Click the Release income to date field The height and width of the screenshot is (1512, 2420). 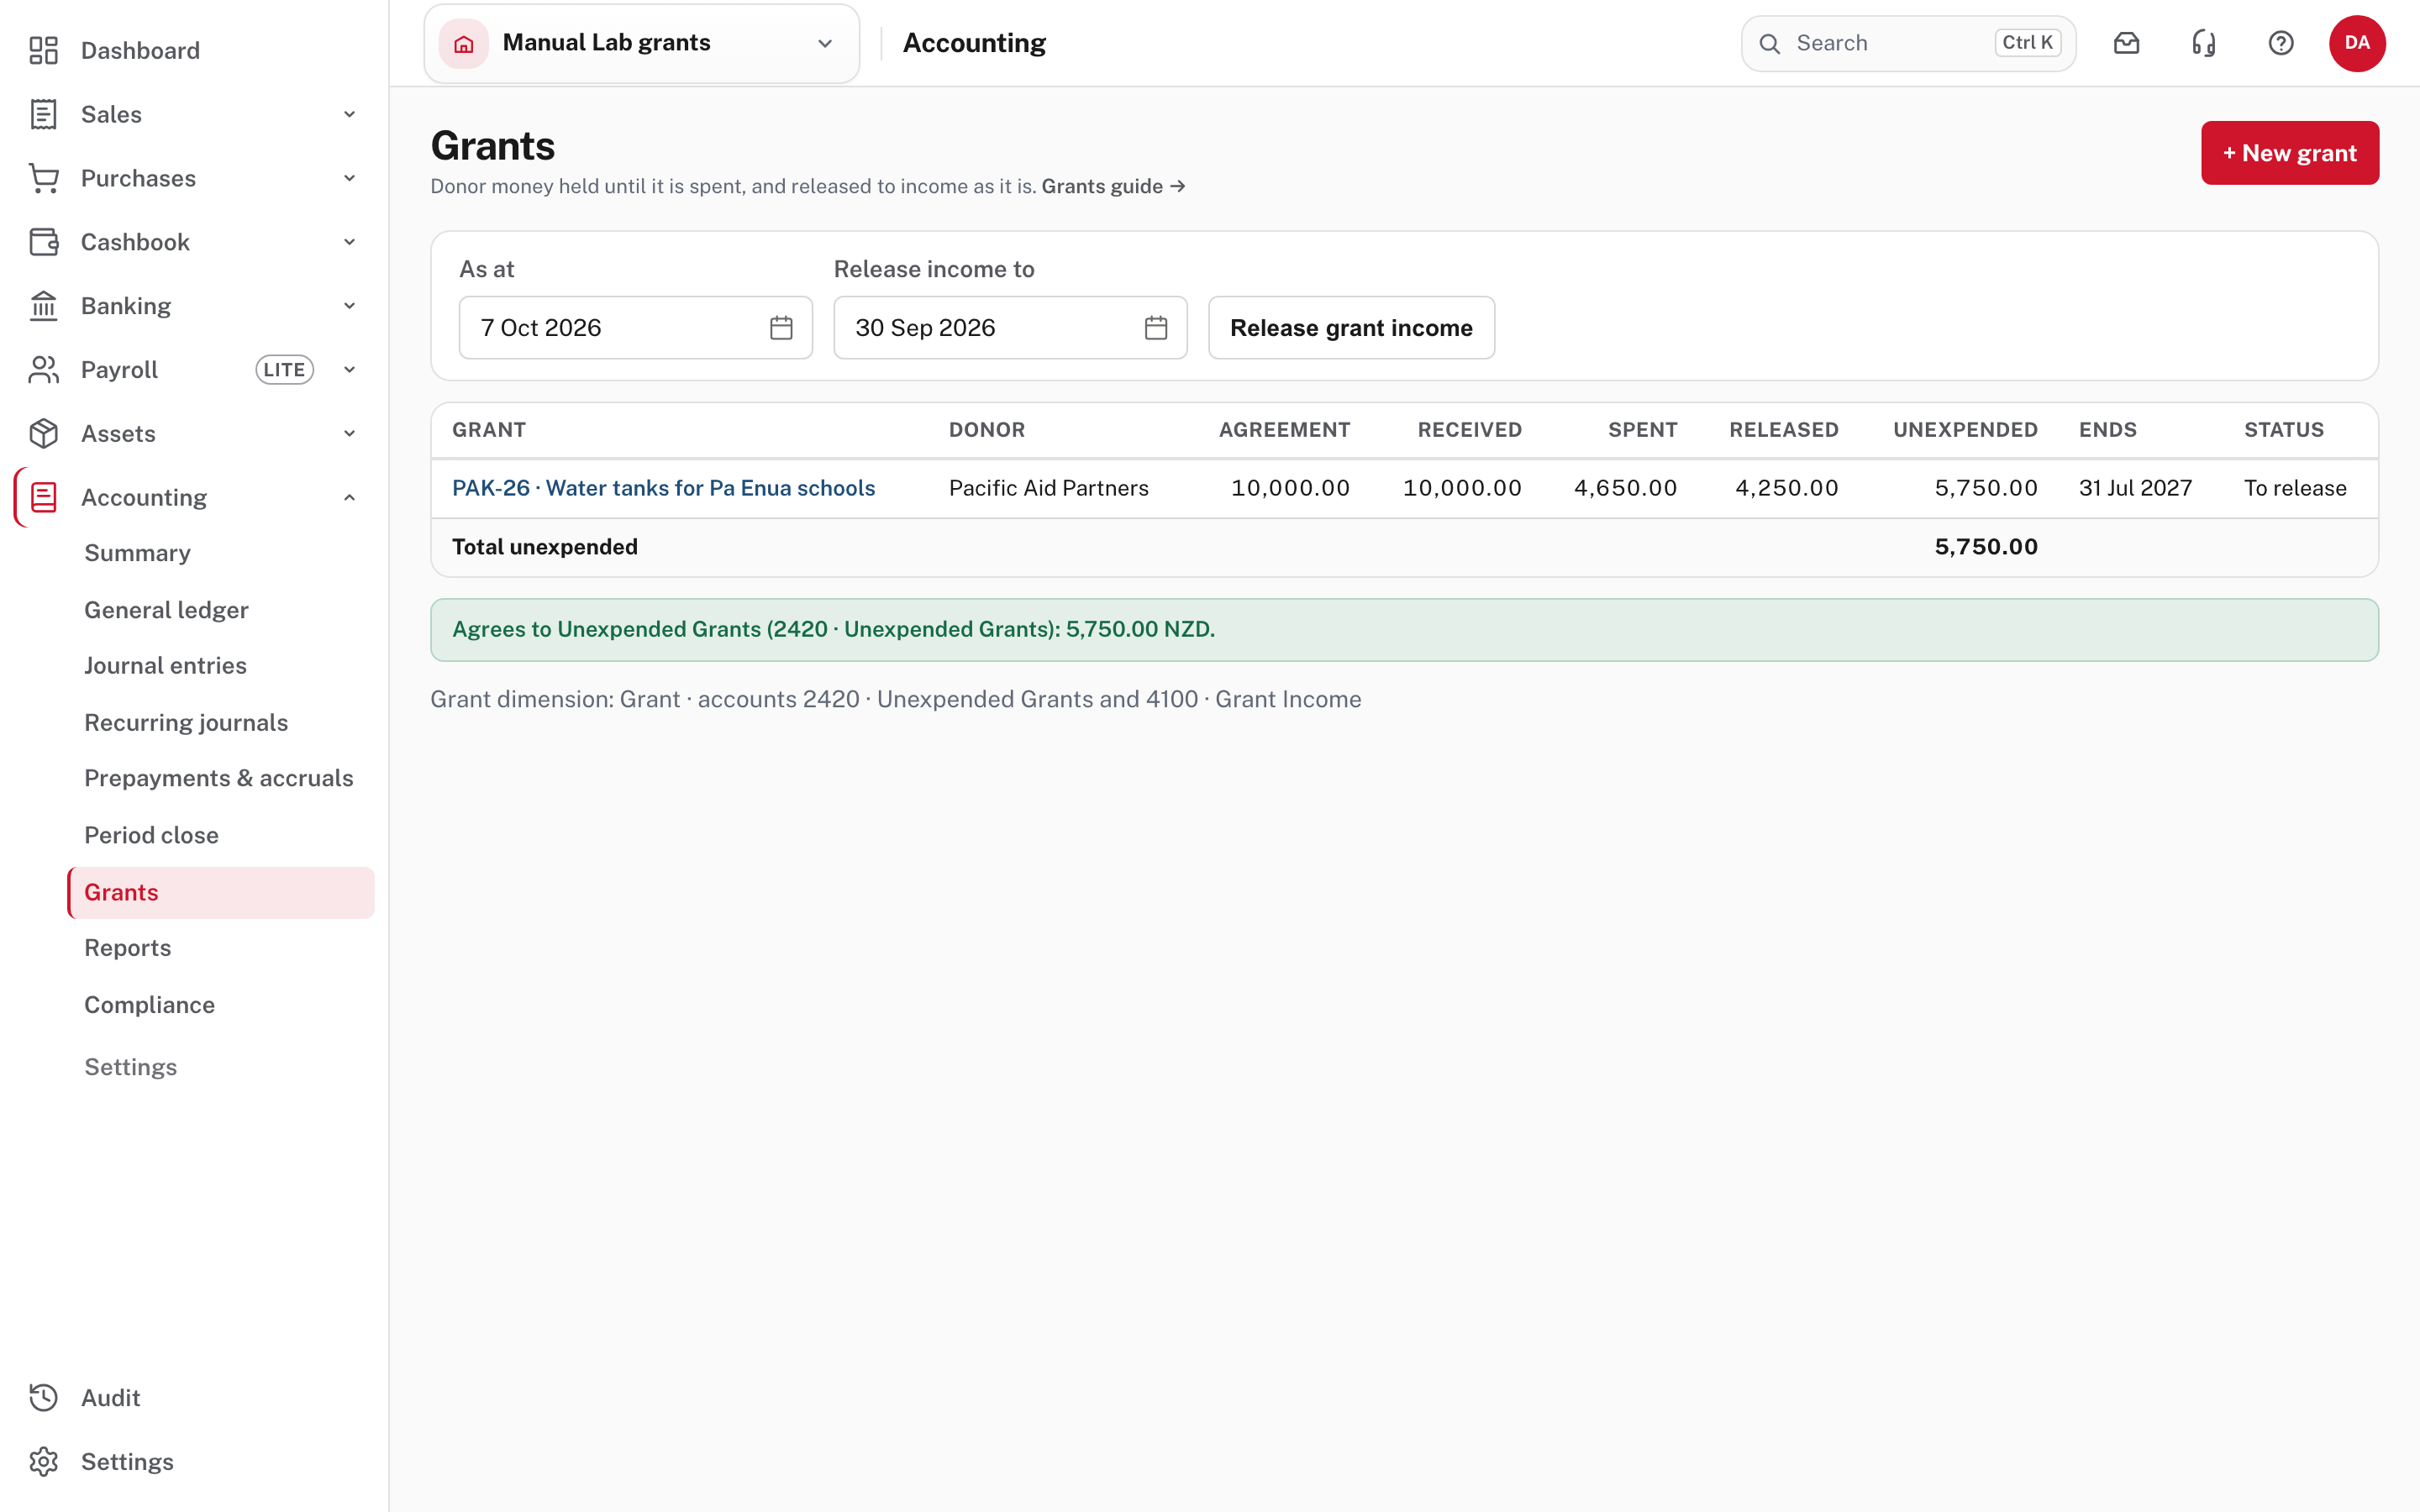click(1010, 327)
